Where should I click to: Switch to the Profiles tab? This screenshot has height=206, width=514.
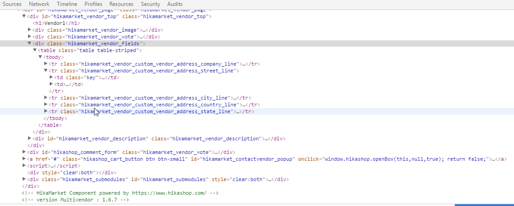tap(93, 4)
